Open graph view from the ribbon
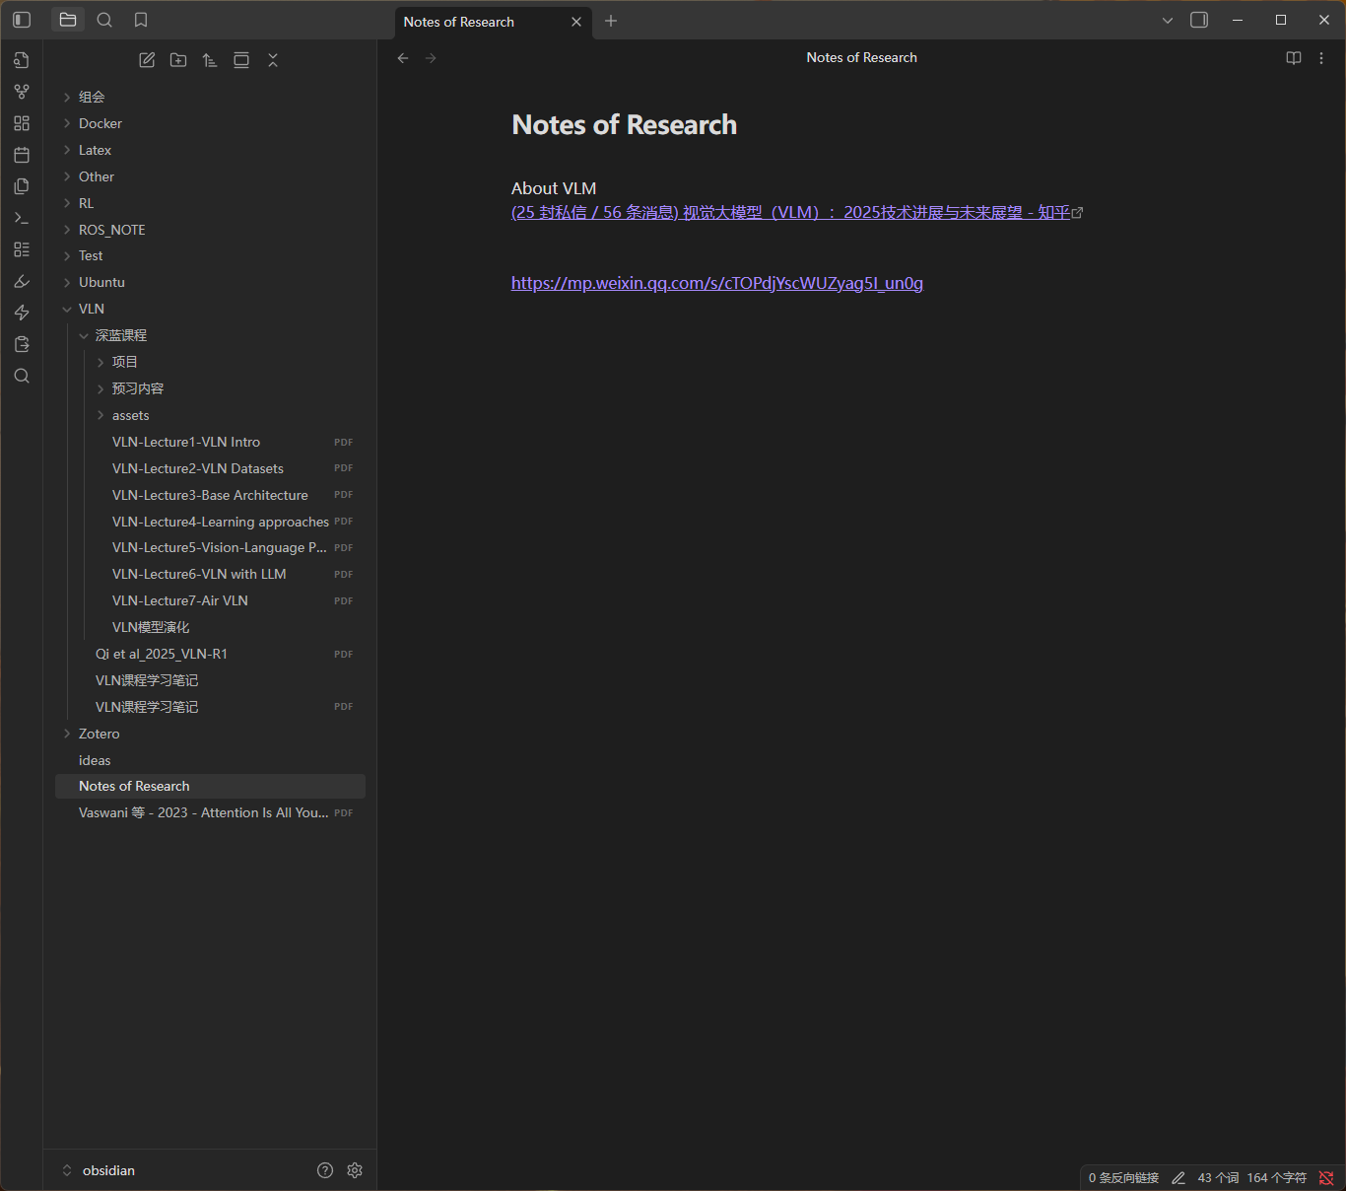 (x=22, y=92)
